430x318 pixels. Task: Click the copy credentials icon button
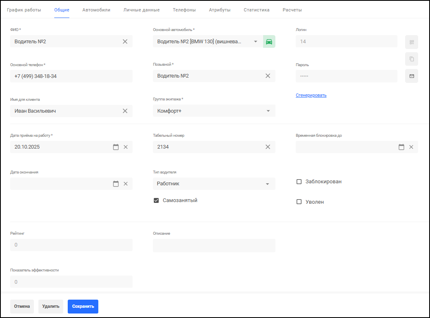[411, 59]
